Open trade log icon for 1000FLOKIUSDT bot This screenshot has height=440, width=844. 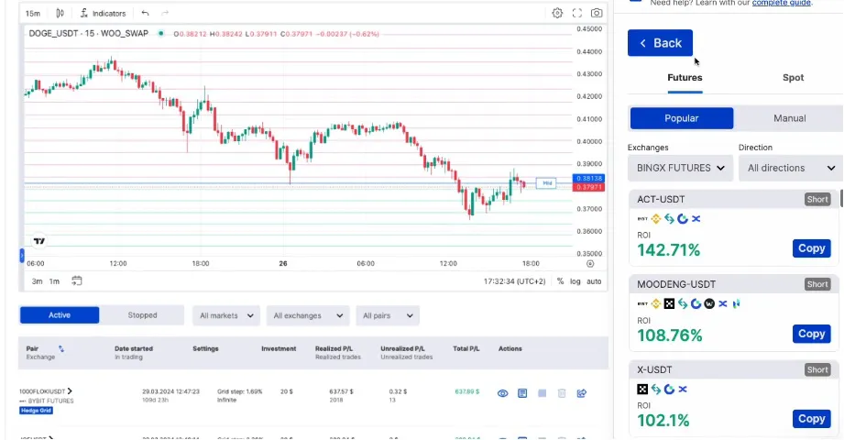[x=522, y=393]
